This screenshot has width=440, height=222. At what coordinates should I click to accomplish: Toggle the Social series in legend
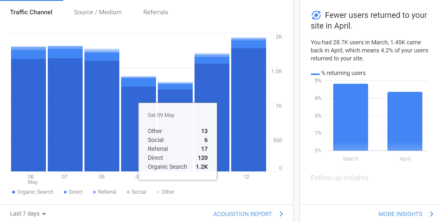click(136, 192)
